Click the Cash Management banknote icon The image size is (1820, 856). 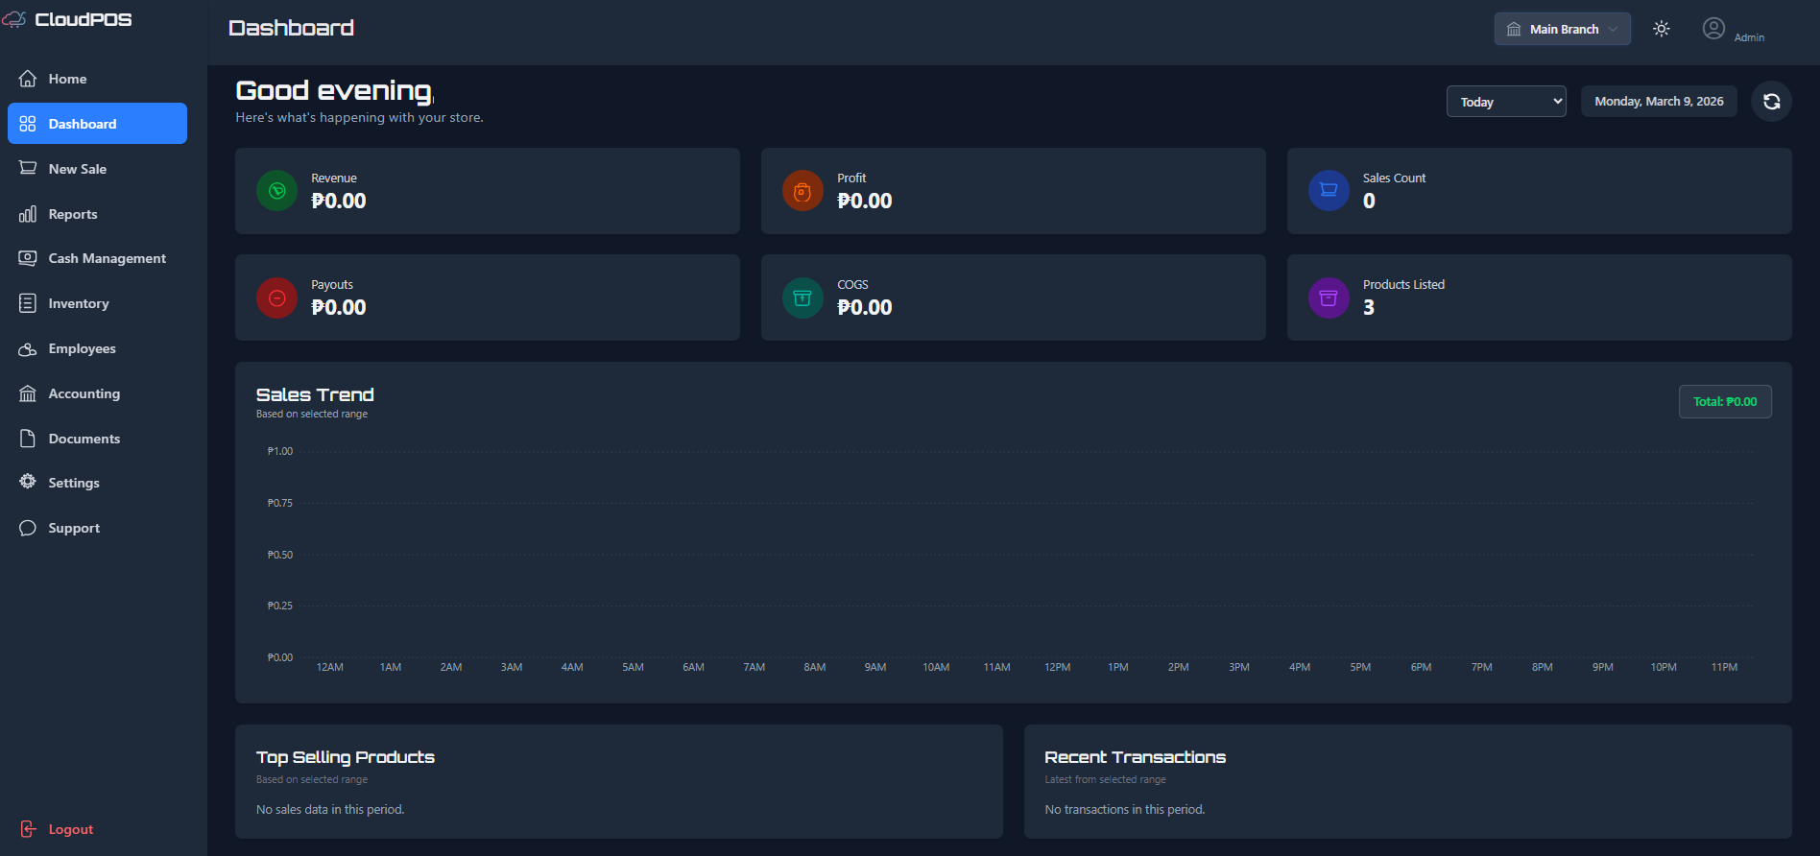(x=28, y=258)
